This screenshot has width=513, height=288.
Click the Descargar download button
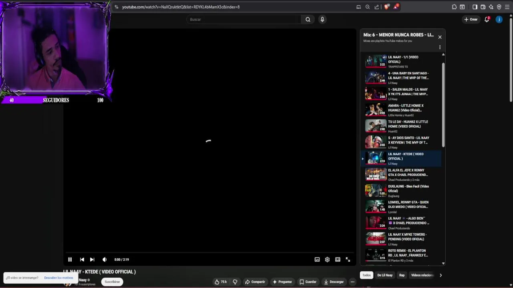click(334, 282)
